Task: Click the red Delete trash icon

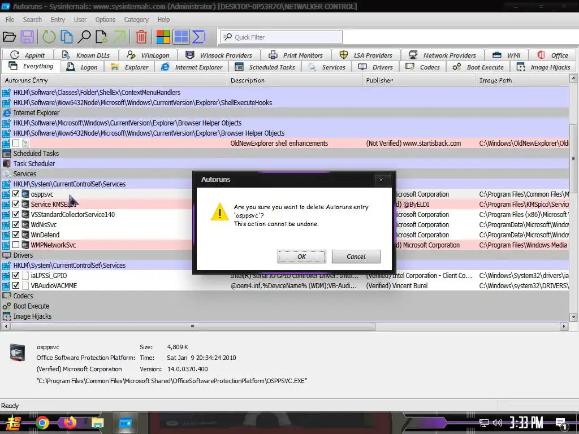Action: (x=141, y=37)
